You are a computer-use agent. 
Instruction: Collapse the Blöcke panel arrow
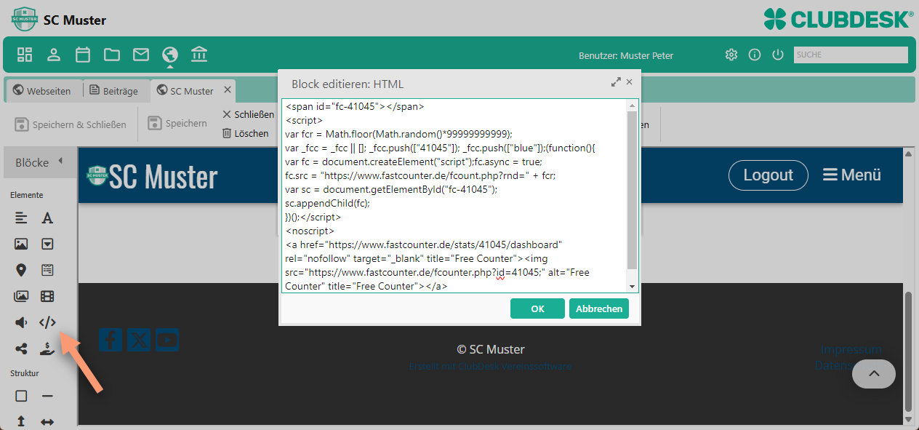(x=60, y=162)
